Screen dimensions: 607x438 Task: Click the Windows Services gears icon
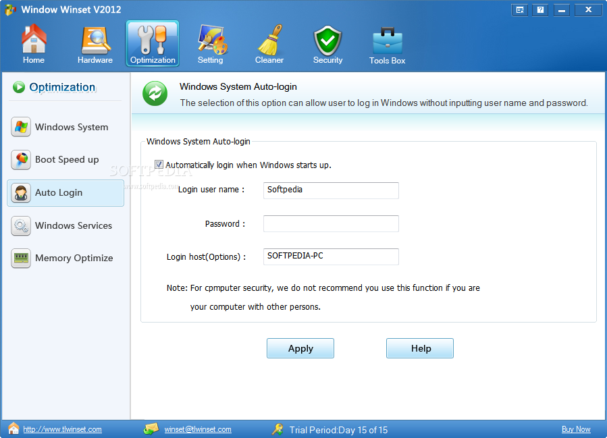click(21, 225)
